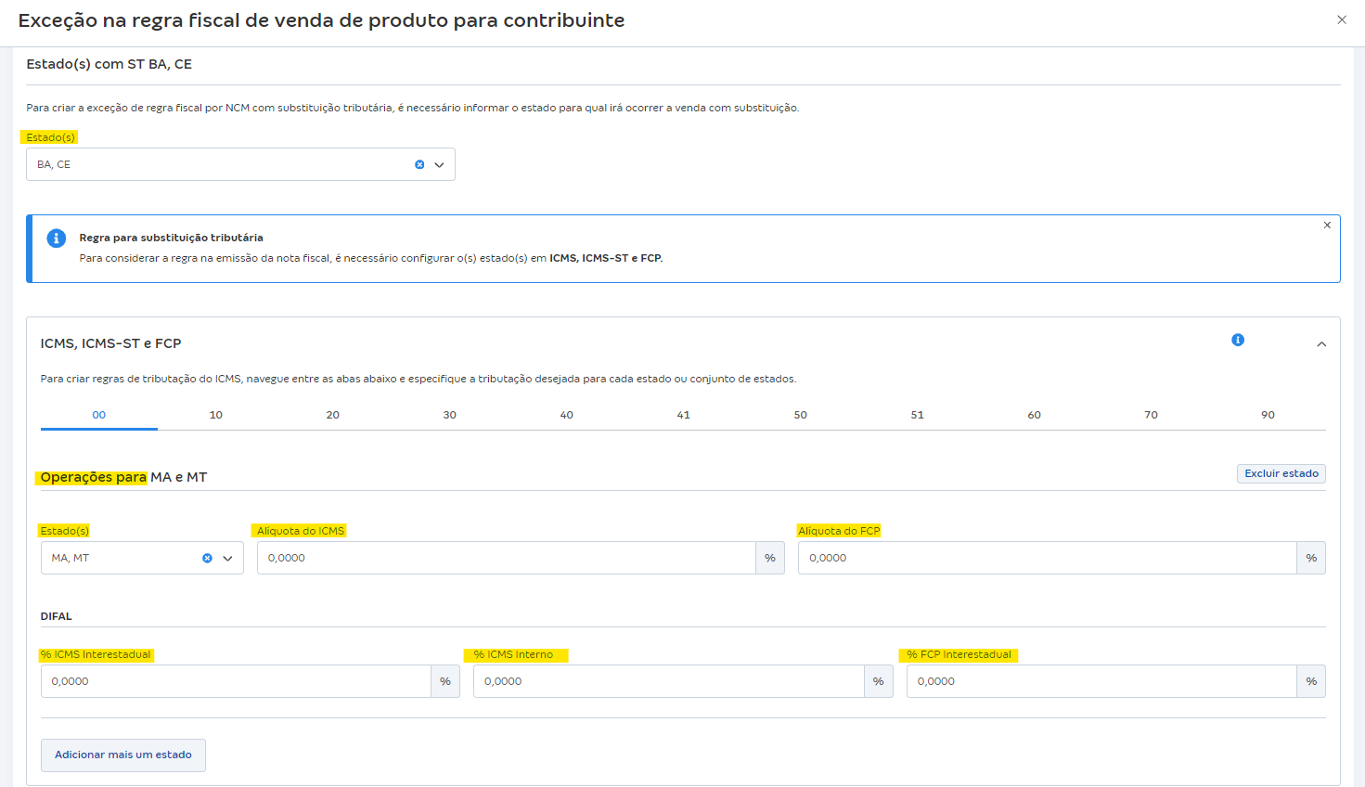The image size is (1365, 787).
Task: Click the Alíquota do ICMS field
Action: pyautogui.click(x=506, y=558)
